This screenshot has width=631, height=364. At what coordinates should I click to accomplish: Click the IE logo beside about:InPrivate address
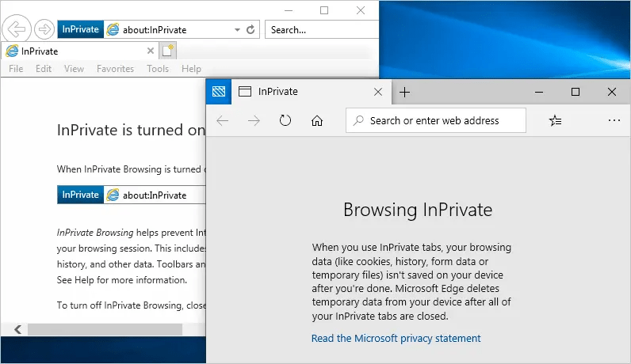(x=113, y=29)
